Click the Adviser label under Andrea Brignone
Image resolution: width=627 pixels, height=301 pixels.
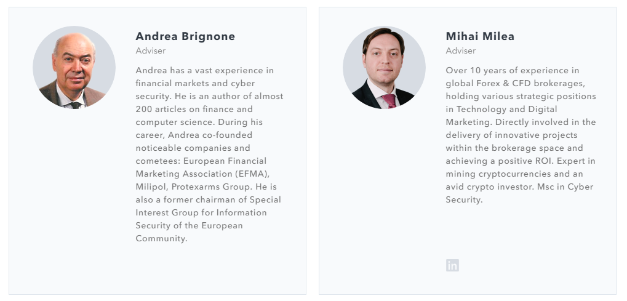click(150, 51)
